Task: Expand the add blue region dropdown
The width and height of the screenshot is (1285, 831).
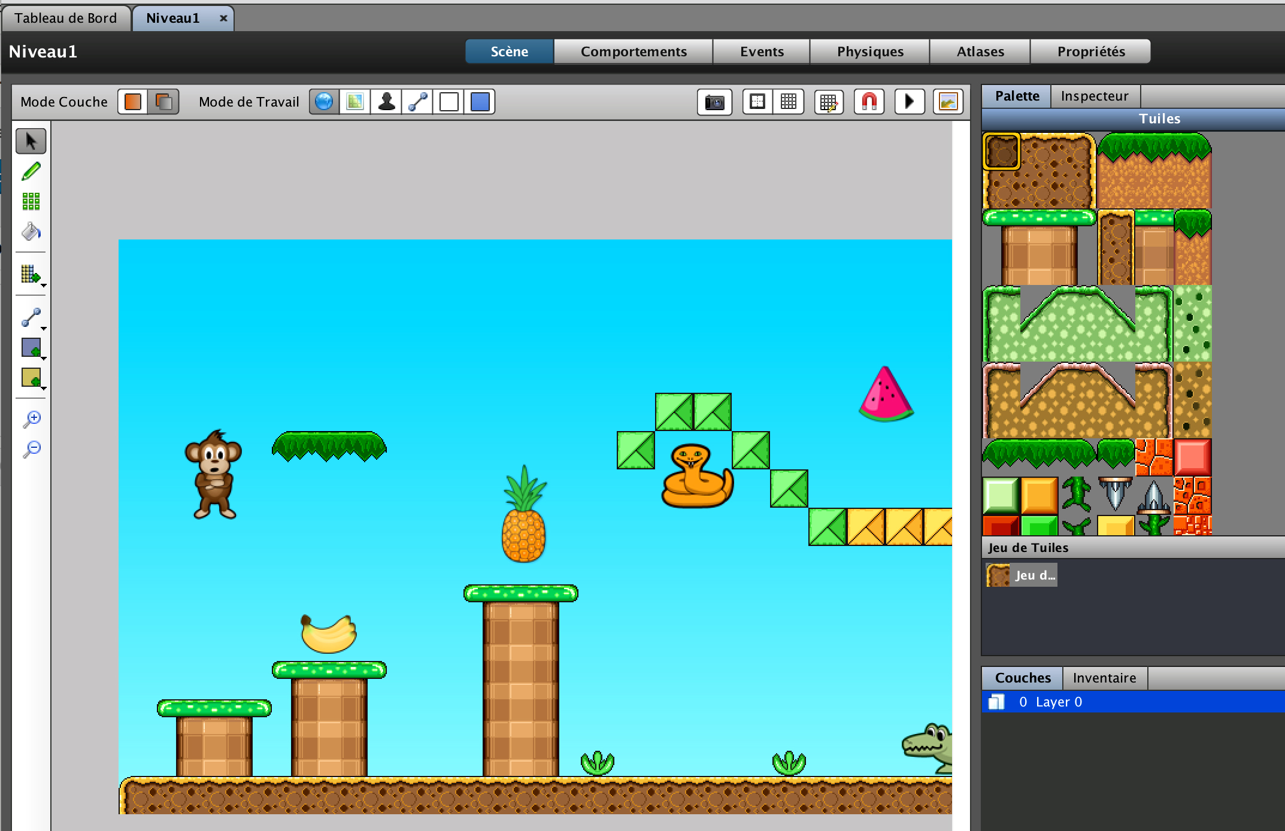Action: click(x=33, y=348)
